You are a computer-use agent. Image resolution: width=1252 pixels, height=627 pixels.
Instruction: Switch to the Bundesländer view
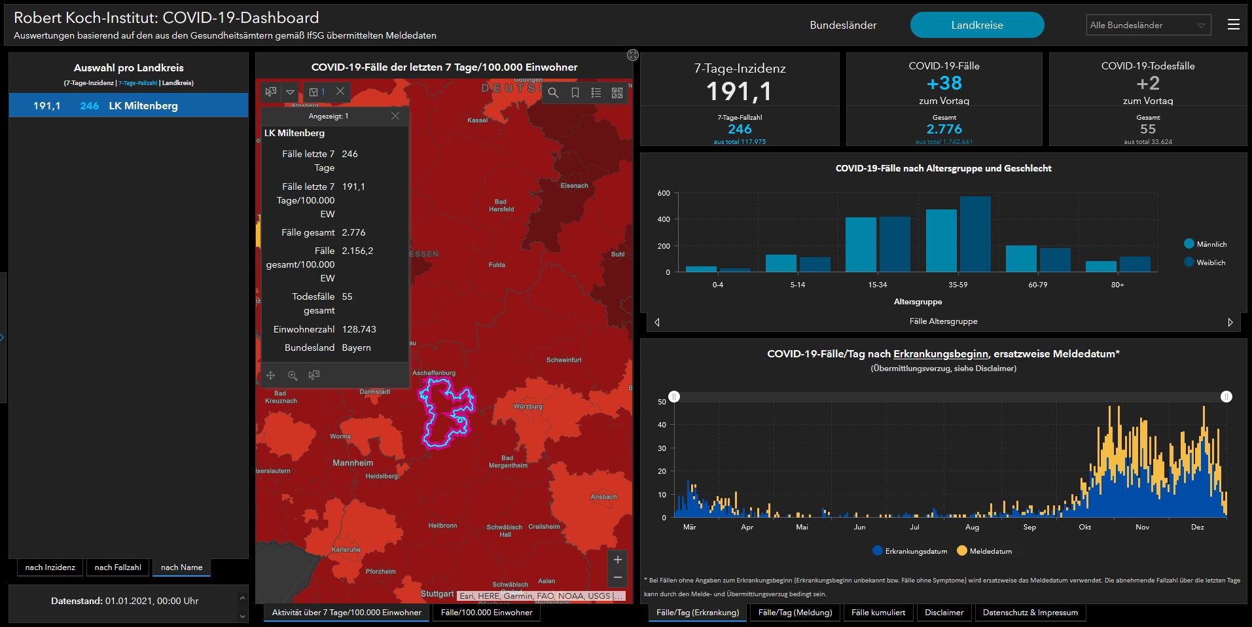tap(843, 25)
